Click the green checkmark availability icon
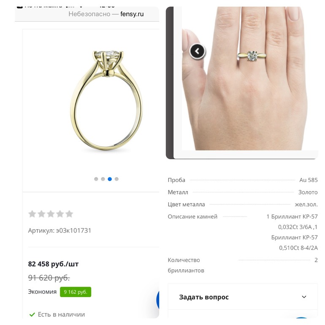Viewport: 325px width, 325px height. 32,314
